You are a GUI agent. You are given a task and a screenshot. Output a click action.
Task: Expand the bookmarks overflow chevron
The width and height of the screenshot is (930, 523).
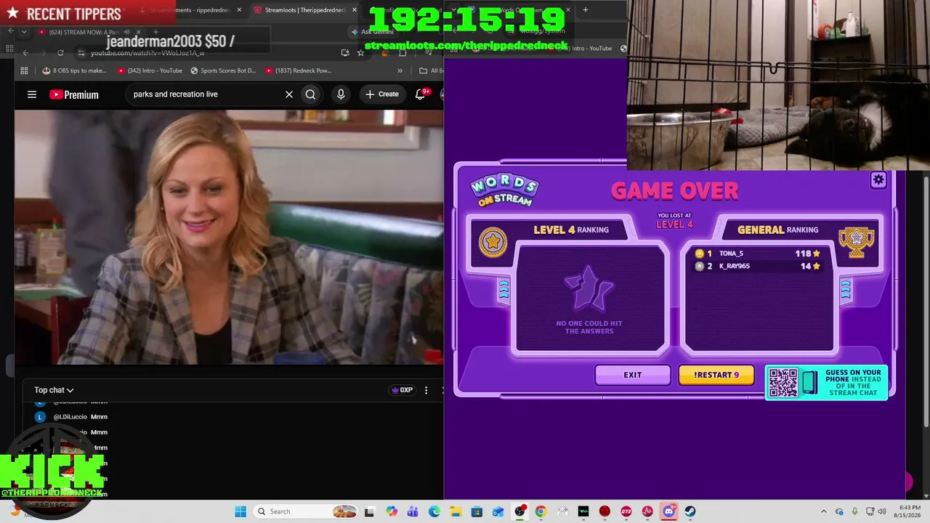click(x=400, y=70)
